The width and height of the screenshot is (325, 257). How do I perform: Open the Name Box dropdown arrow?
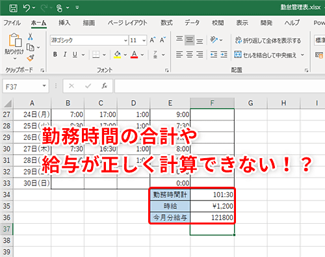tap(44, 86)
